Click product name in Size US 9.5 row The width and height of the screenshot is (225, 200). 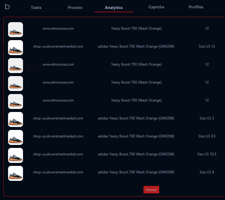point(136,136)
